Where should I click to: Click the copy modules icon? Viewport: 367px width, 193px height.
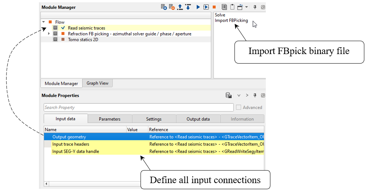[x=224, y=7]
